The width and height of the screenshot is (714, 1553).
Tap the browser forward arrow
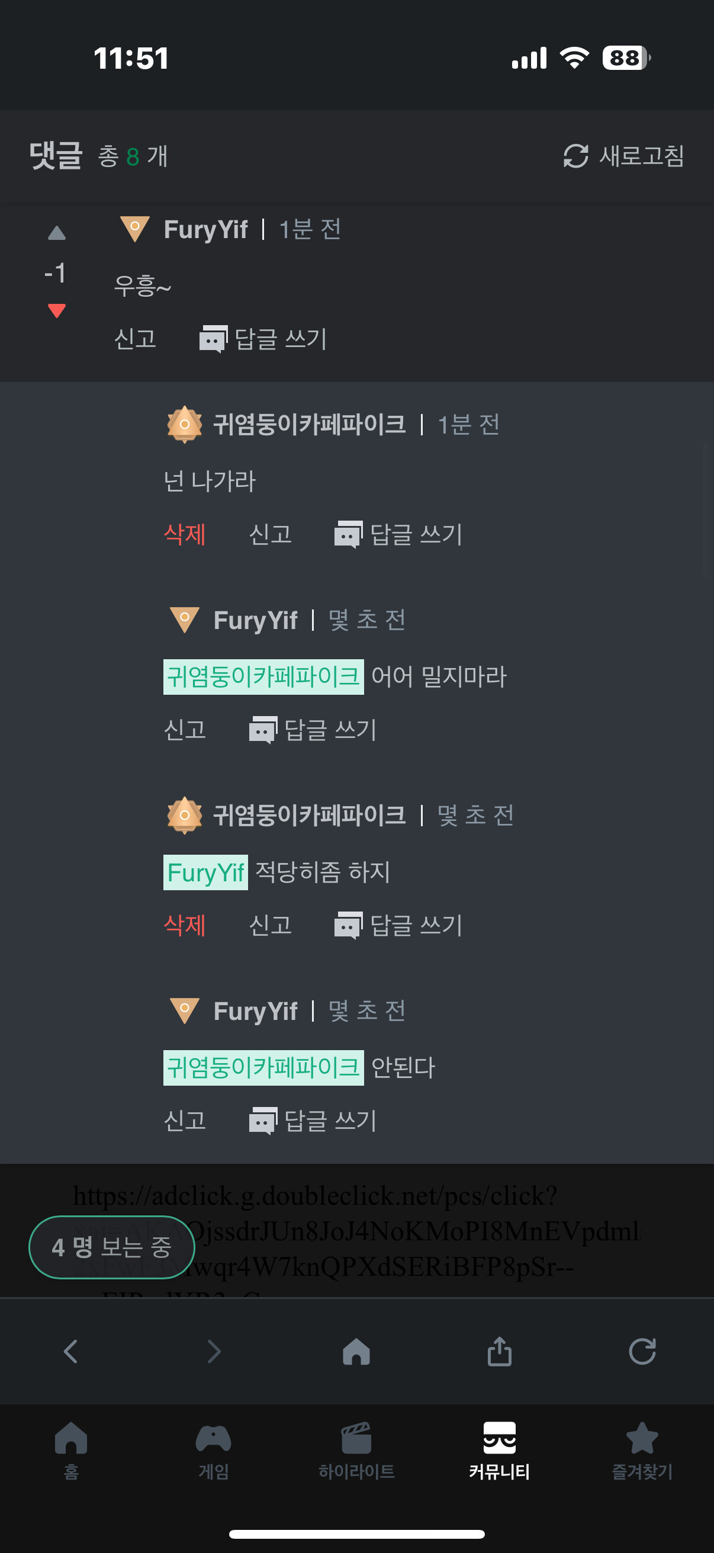coord(214,1351)
